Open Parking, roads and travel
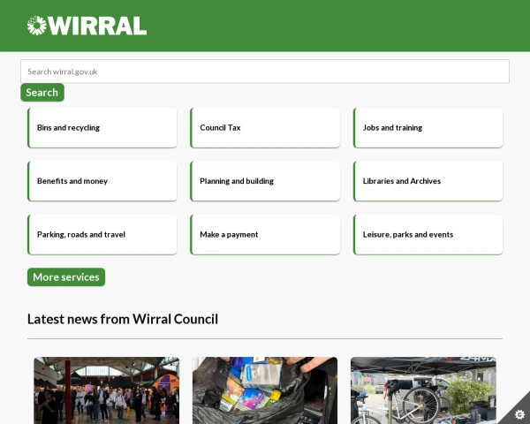Viewport: 530px width, 424px height. click(x=102, y=235)
